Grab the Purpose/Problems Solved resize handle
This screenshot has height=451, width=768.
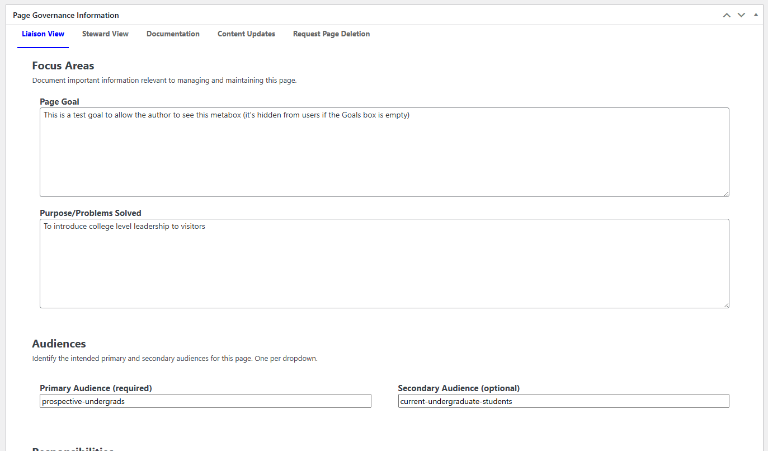tap(726, 305)
